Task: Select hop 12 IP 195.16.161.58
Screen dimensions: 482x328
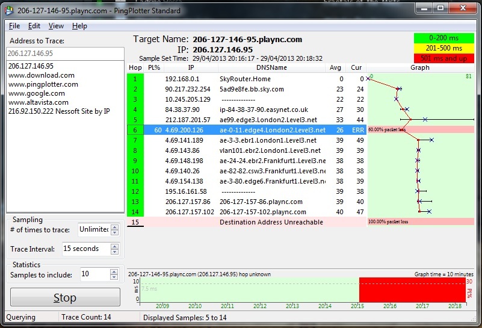Action: [186, 191]
